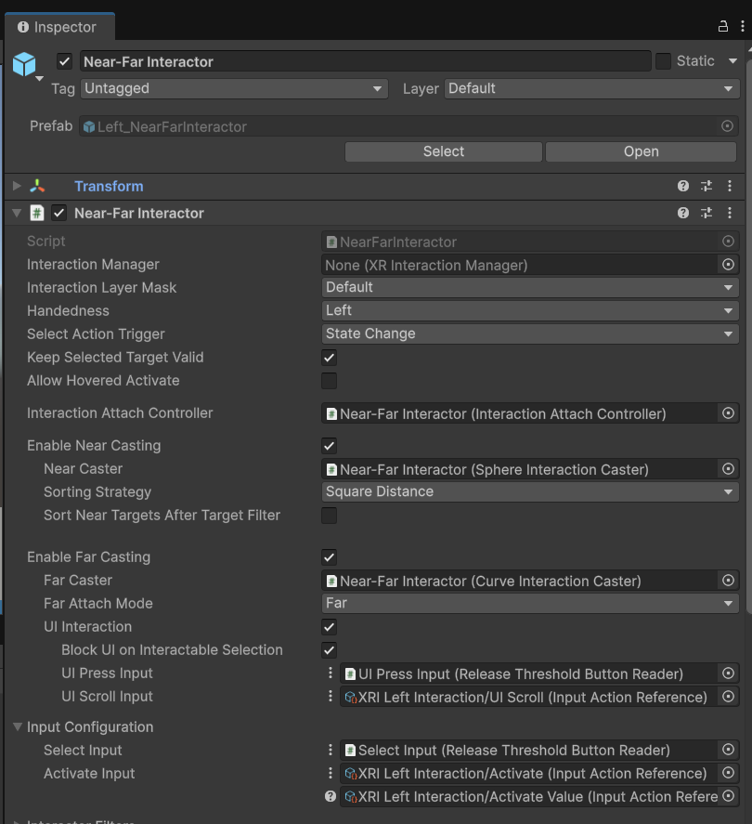
Task: Toggle UI Interaction checkbox
Action: [x=329, y=627]
